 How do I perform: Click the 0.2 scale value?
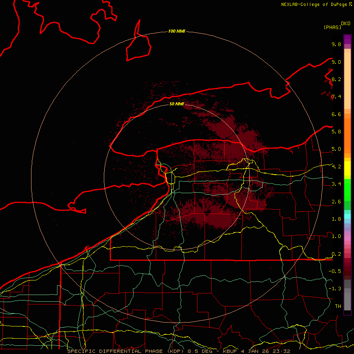pos(336,254)
